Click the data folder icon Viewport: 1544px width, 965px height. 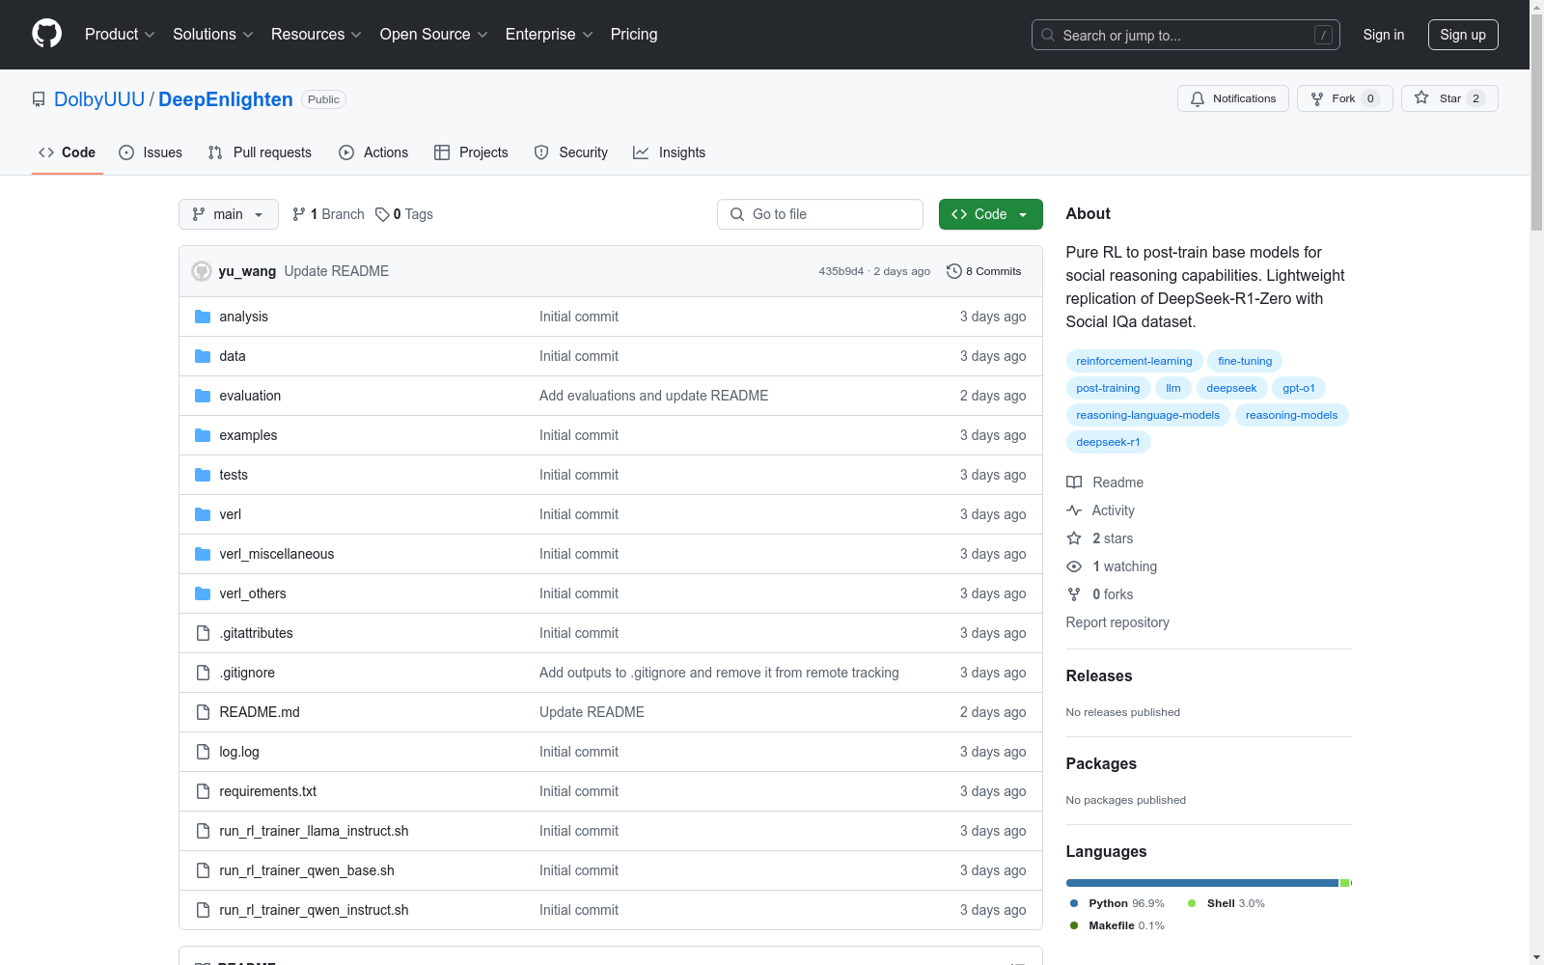[203, 356]
